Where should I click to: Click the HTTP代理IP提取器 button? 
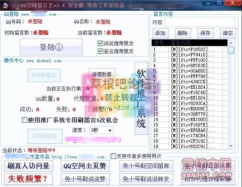click(208, 179)
